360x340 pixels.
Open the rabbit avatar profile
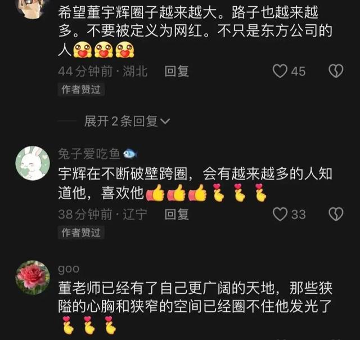tap(33, 163)
